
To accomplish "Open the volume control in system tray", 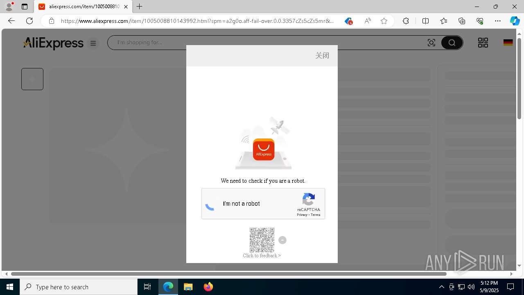I will 471,287.
